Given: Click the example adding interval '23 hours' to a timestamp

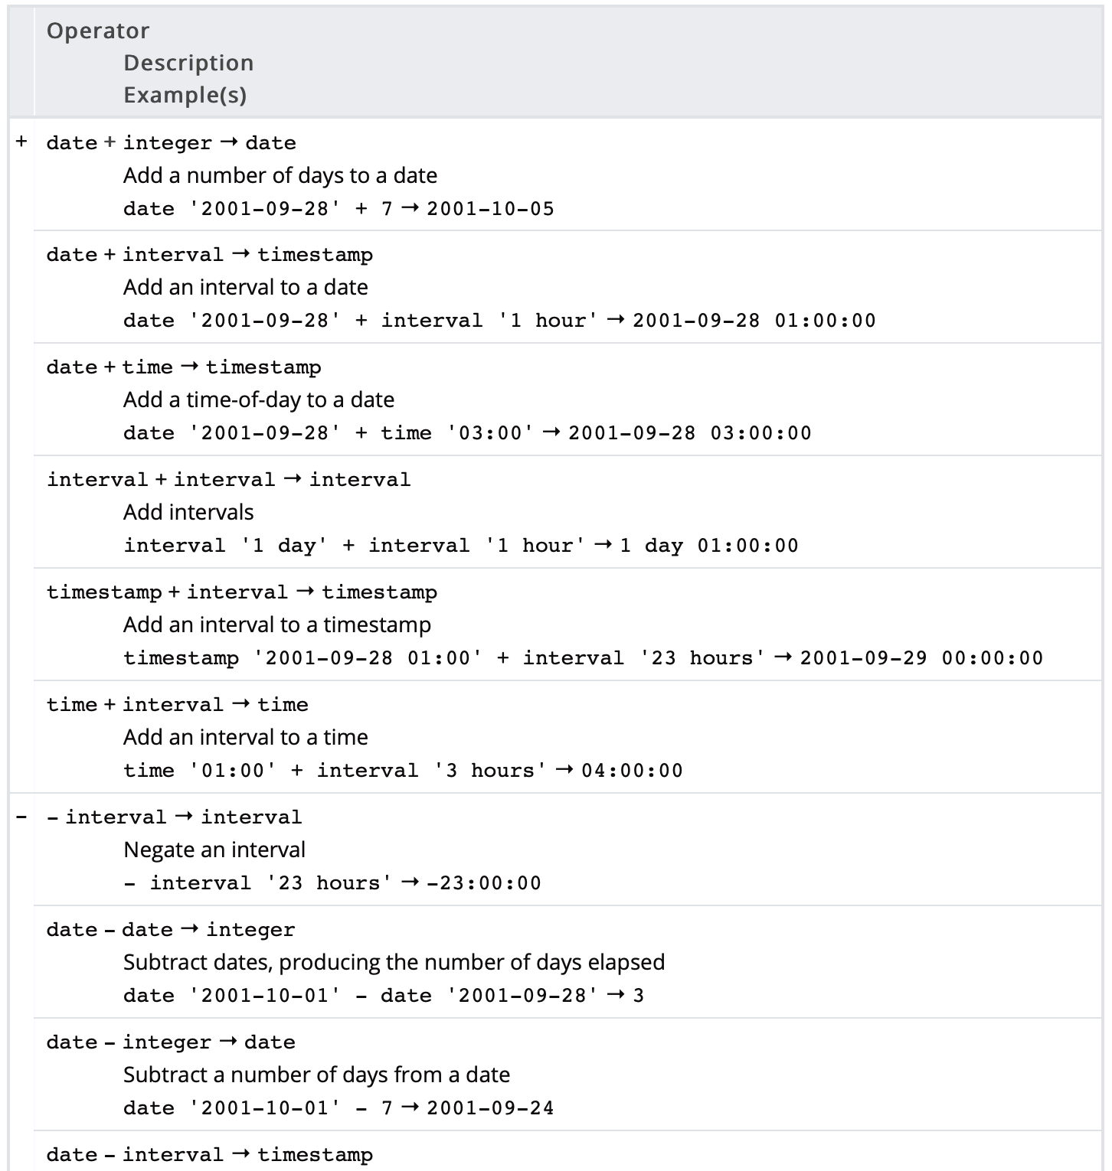Looking at the screenshot, I should tap(583, 657).
